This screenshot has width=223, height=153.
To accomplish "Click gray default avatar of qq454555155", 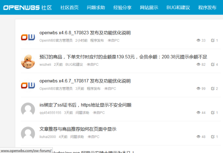I will 28,109.
